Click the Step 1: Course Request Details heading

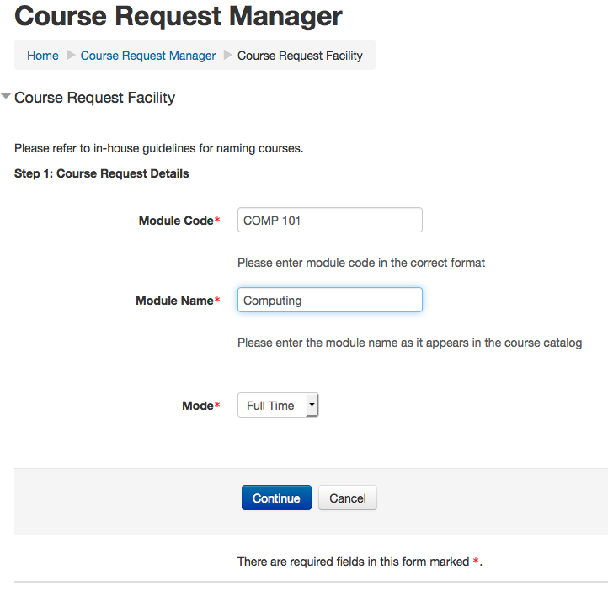click(102, 173)
